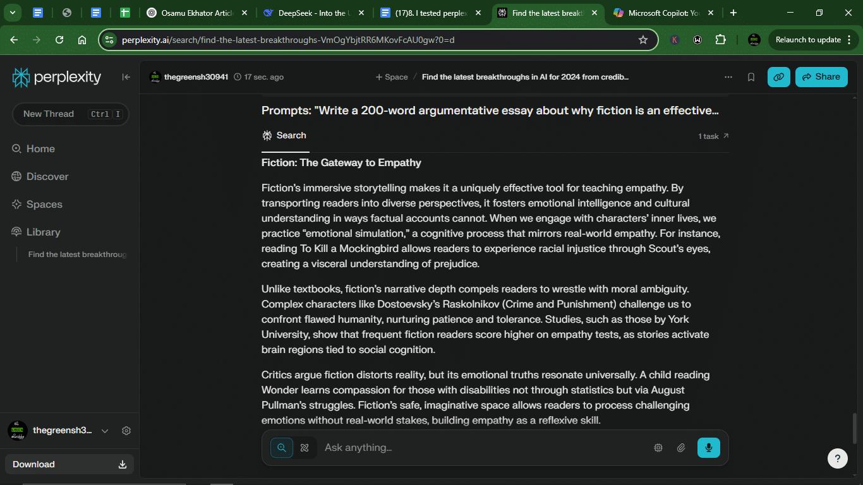
Task: Click the Share button
Action: (821, 77)
